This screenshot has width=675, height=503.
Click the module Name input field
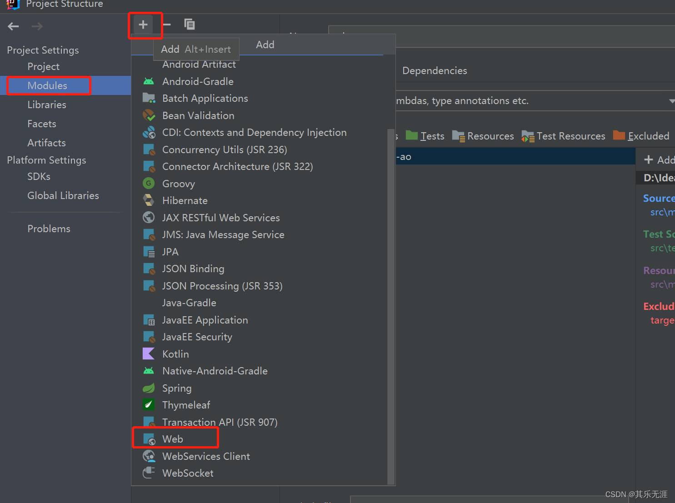click(502, 36)
